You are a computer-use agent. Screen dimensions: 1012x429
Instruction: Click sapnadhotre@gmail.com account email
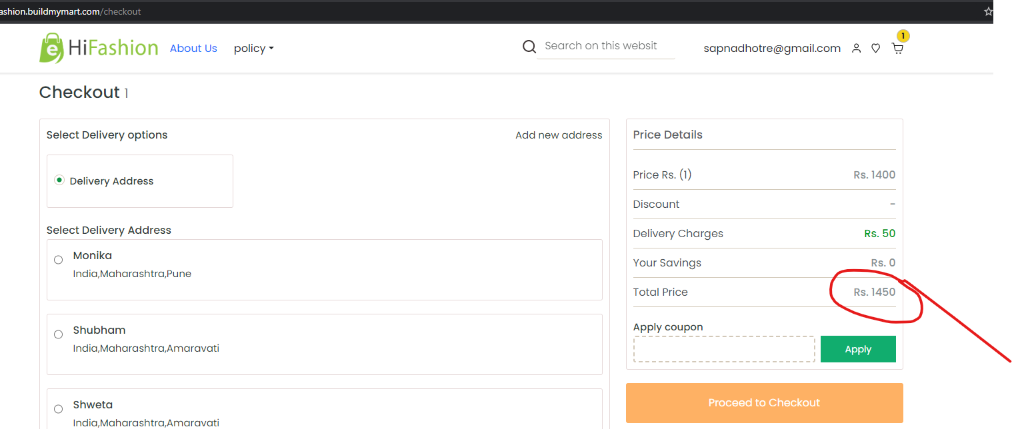coord(772,49)
